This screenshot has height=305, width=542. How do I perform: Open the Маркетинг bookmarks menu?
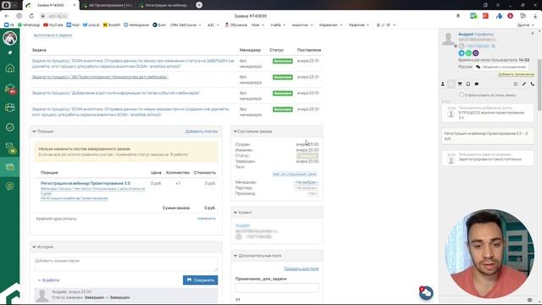(x=331, y=25)
